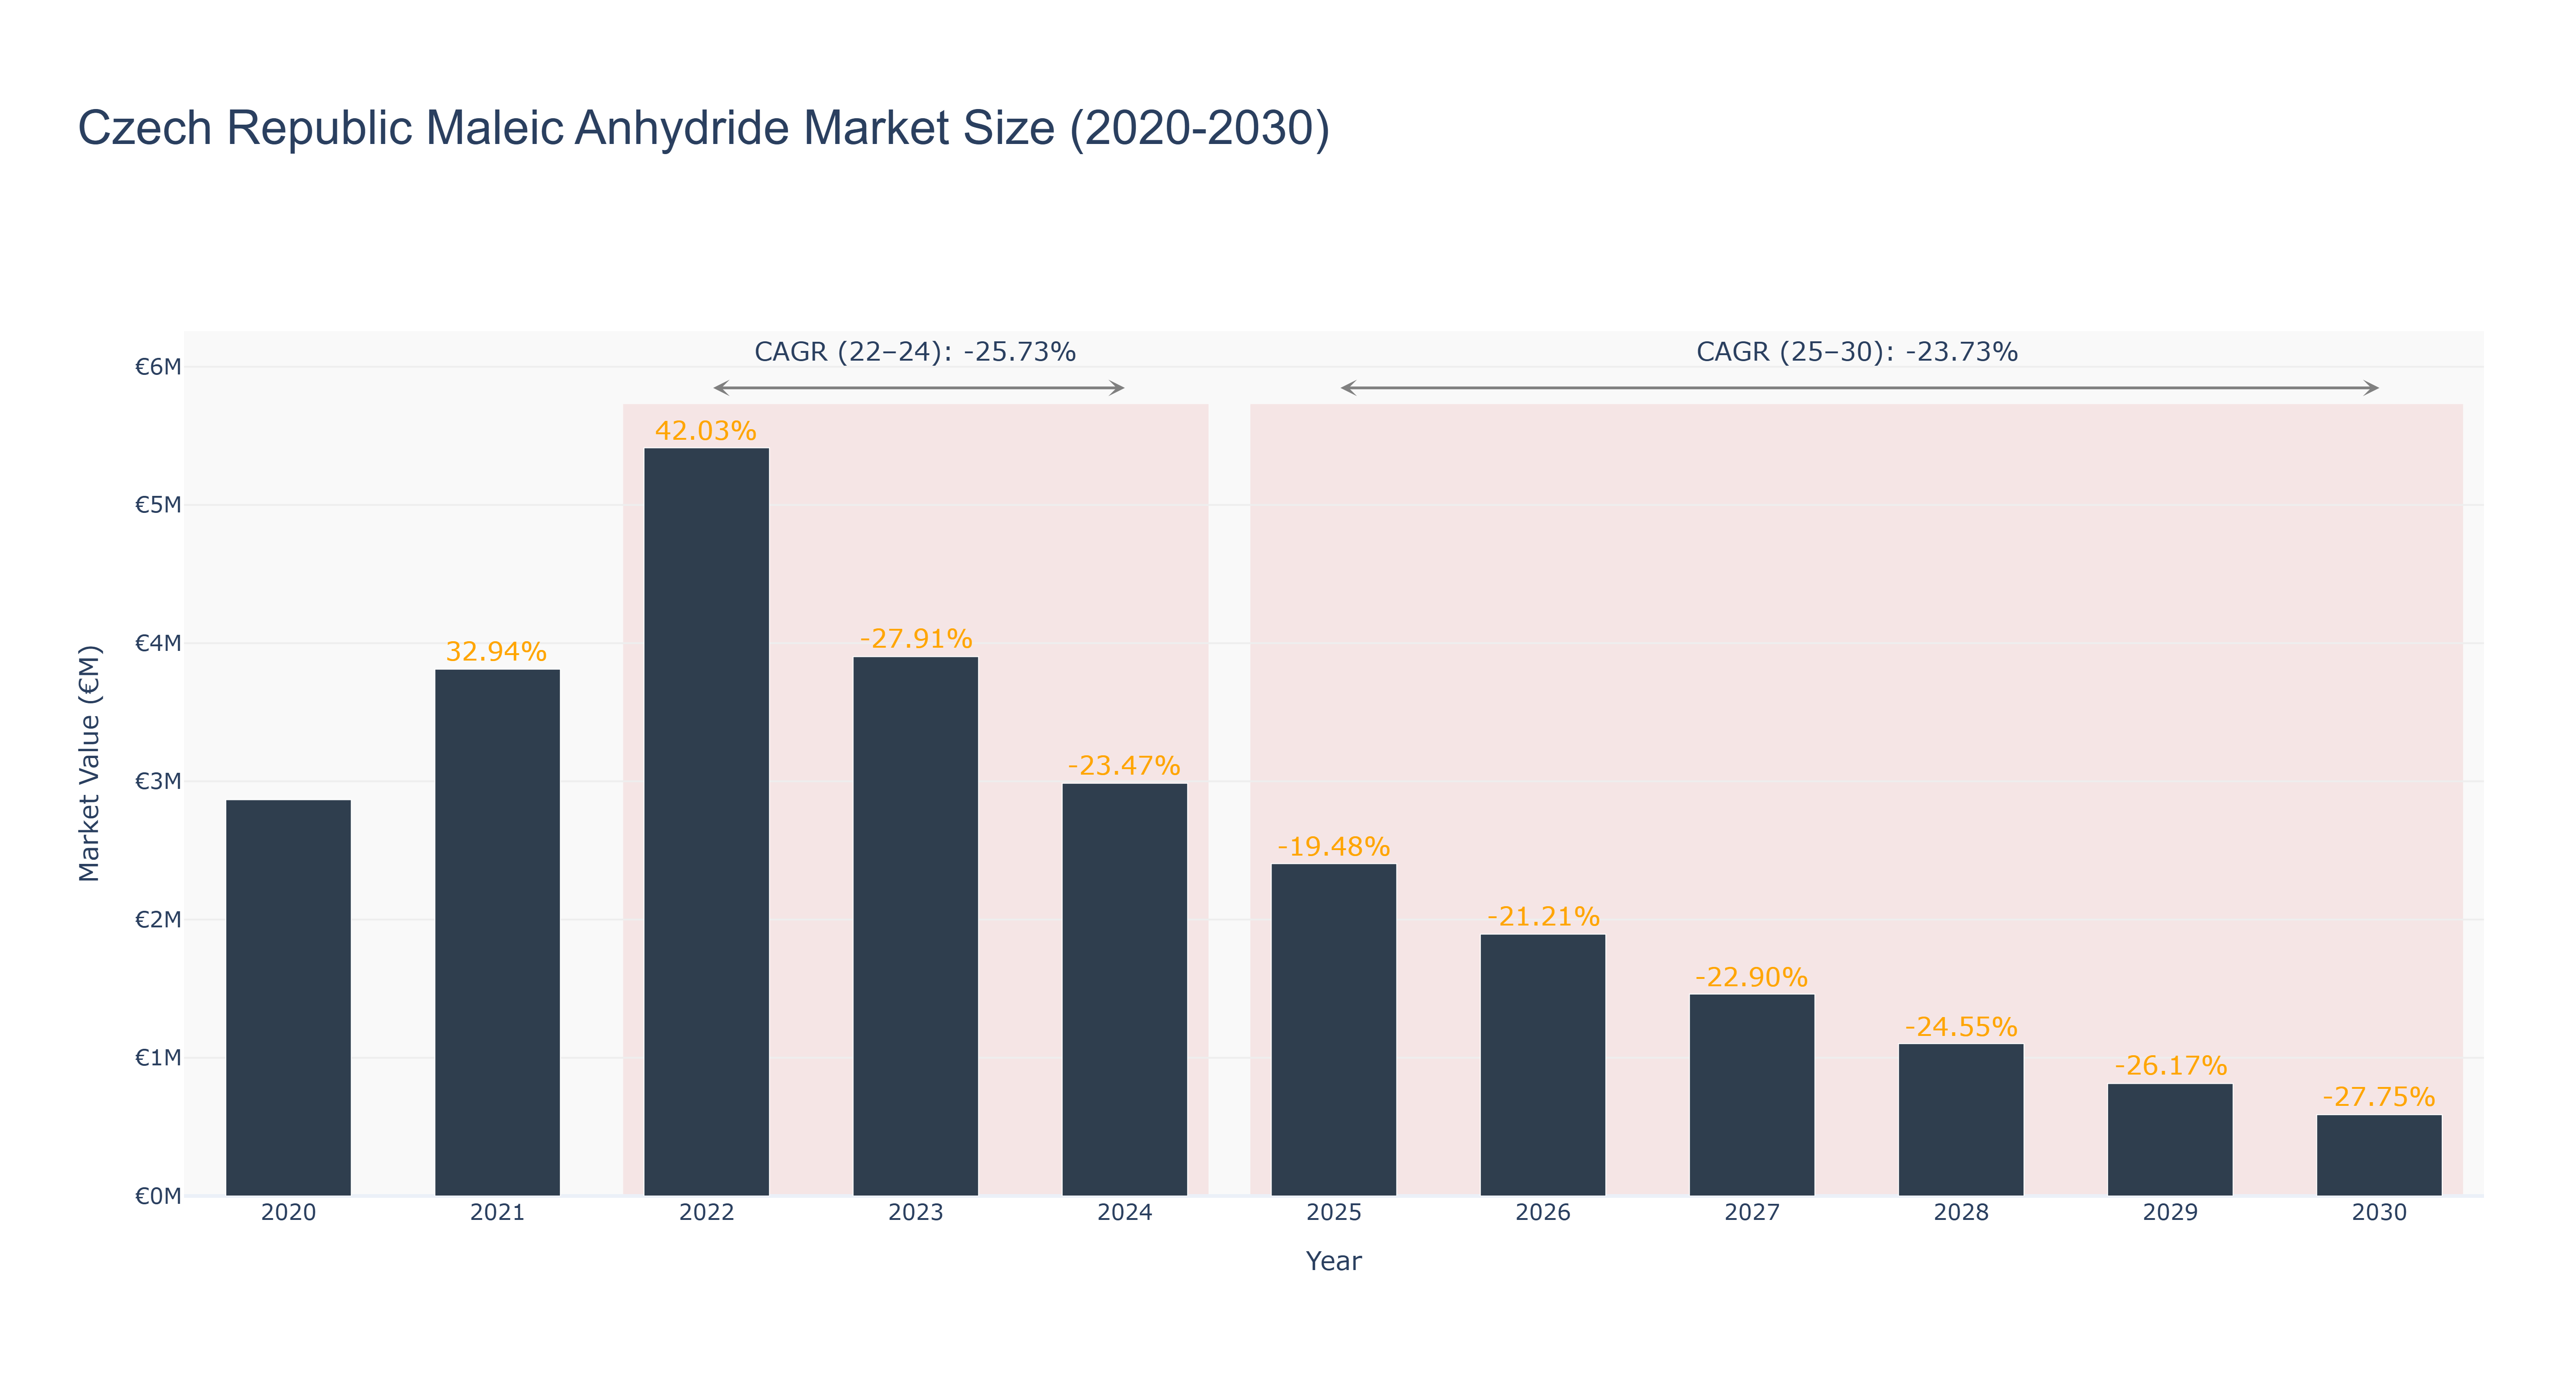
Task: Click the 2025 x-axis year label
Action: click(1333, 1213)
